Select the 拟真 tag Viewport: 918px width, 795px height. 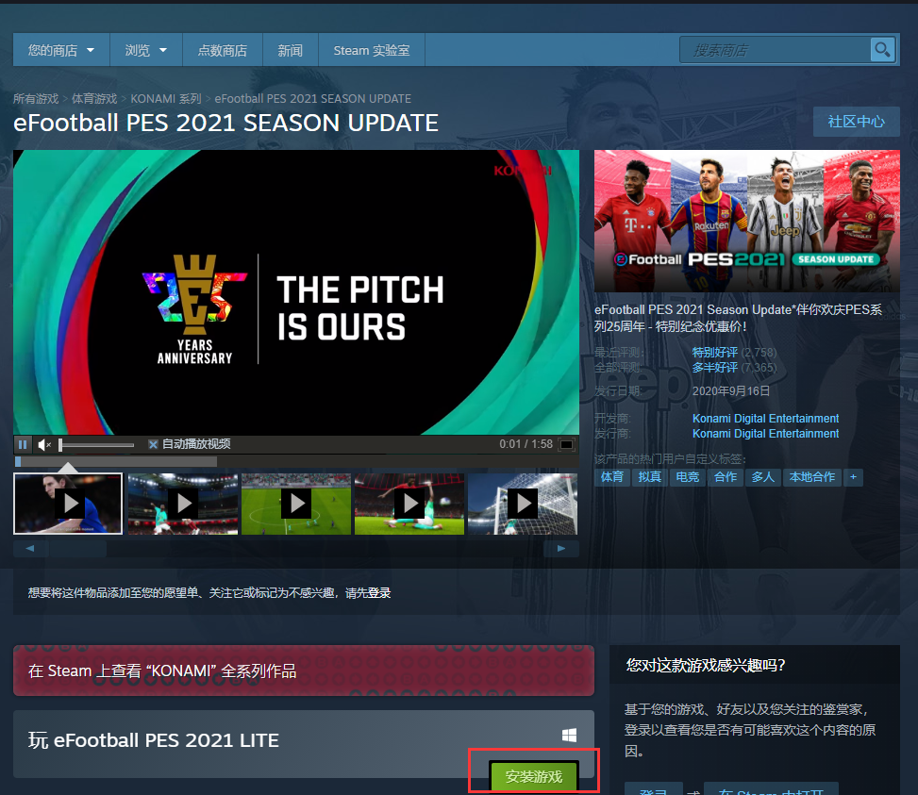coord(650,477)
